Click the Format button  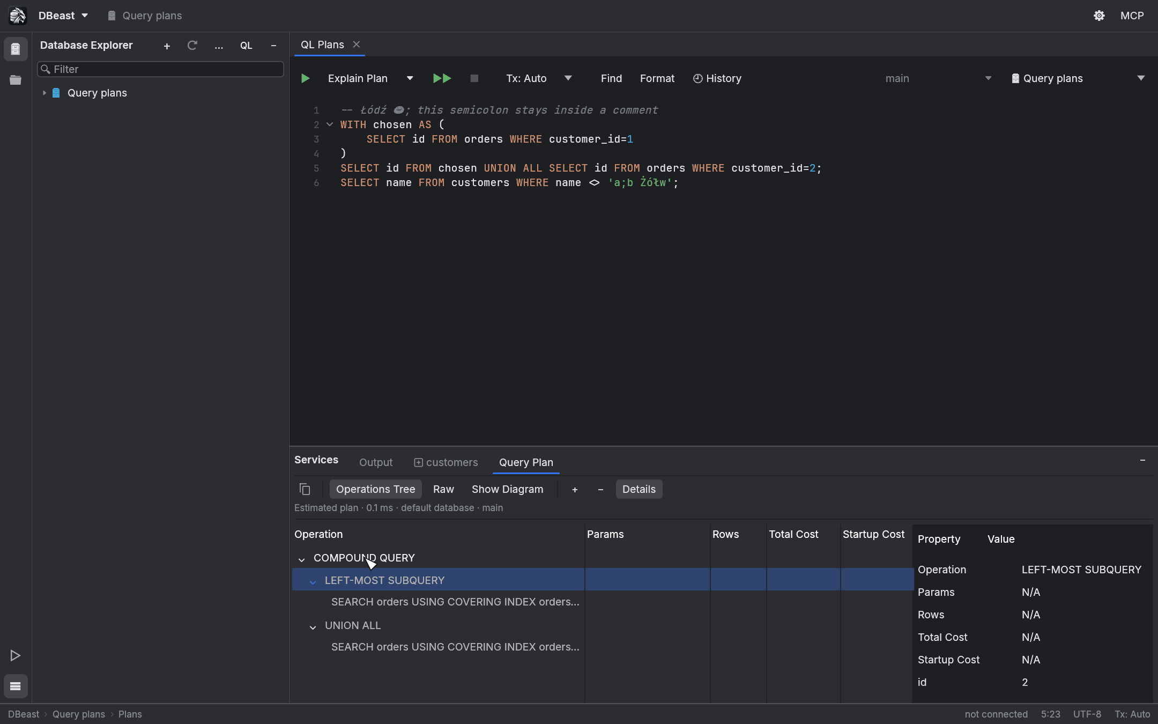(x=657, y=78)
